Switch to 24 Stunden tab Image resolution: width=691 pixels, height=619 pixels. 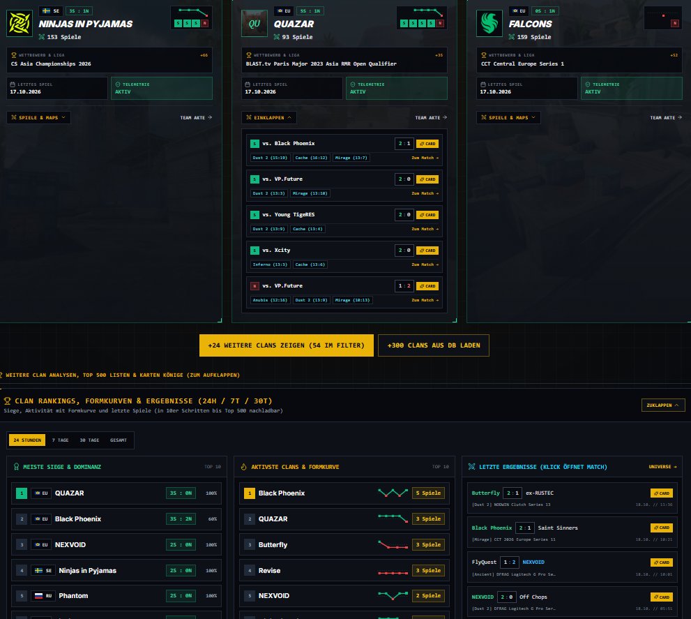[27, 440]
